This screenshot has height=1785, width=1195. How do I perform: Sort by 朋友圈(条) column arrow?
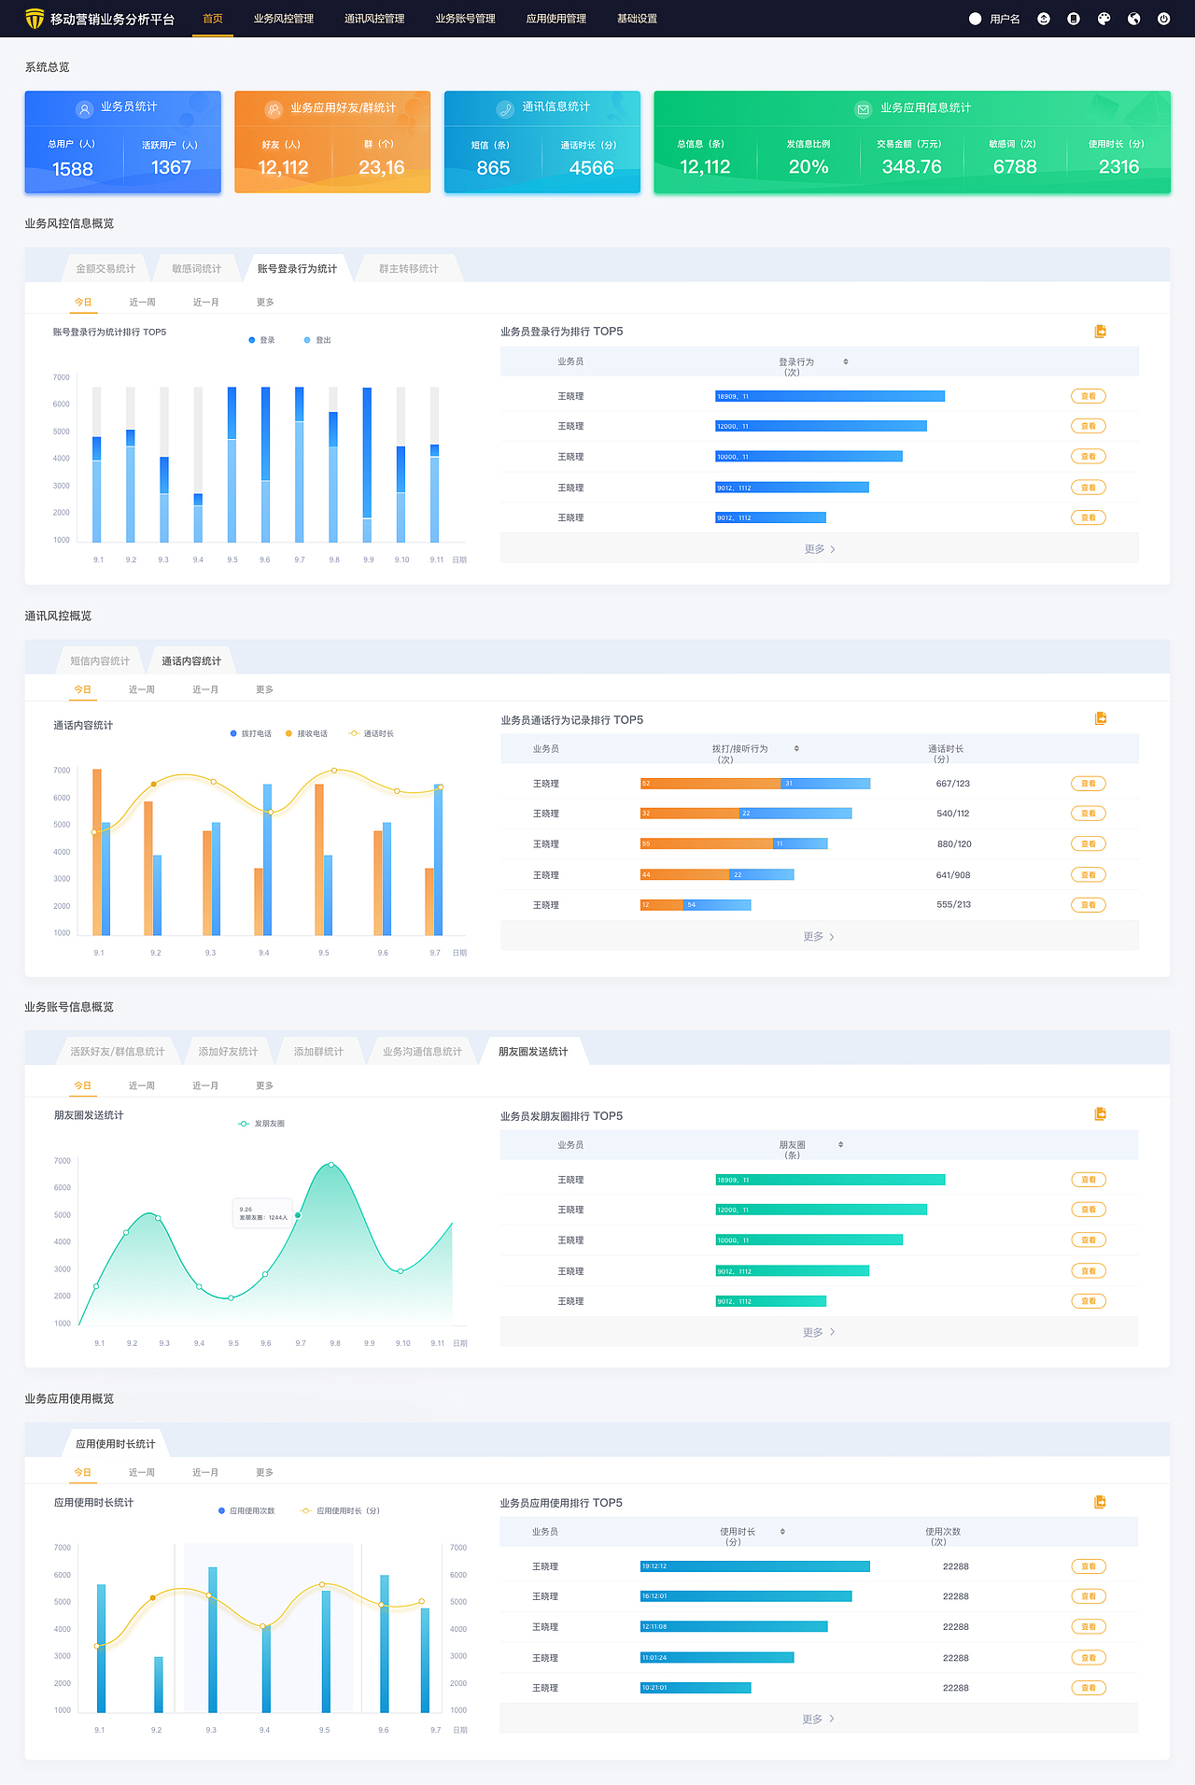840,1144
